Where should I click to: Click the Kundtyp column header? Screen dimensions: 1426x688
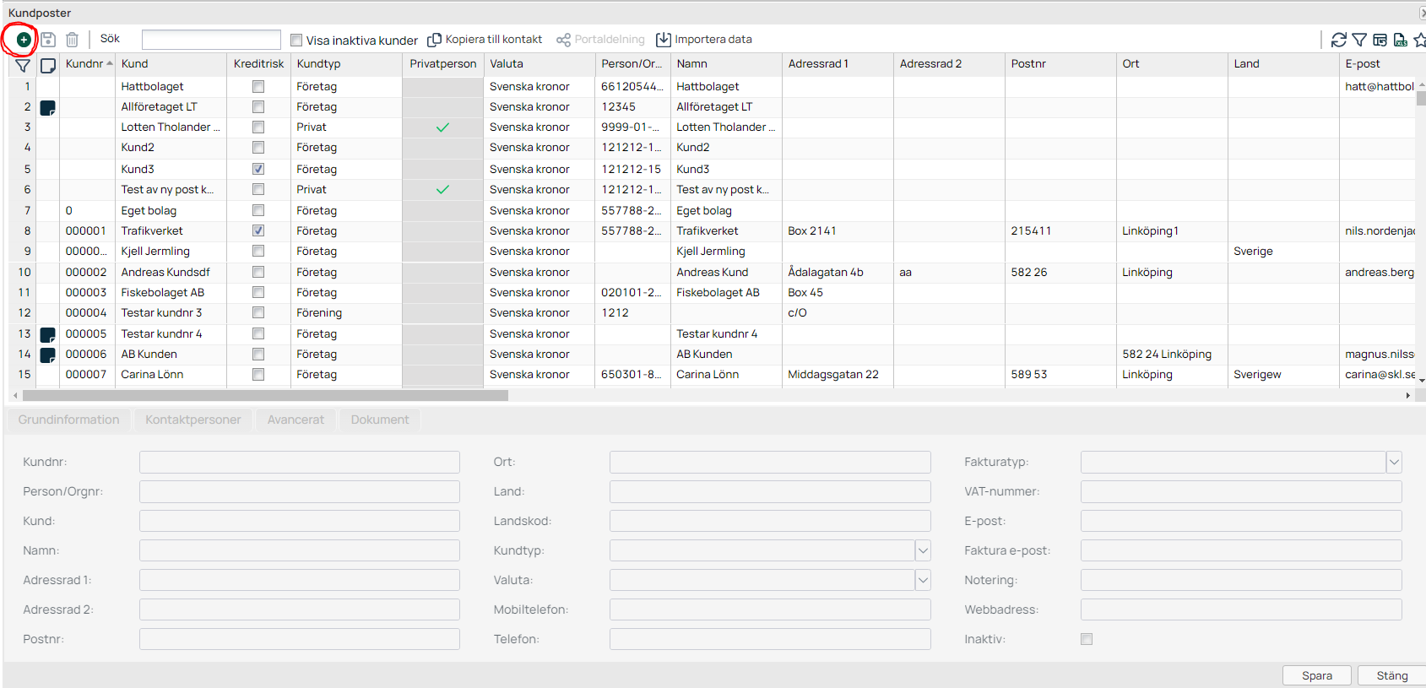[346, 64]
